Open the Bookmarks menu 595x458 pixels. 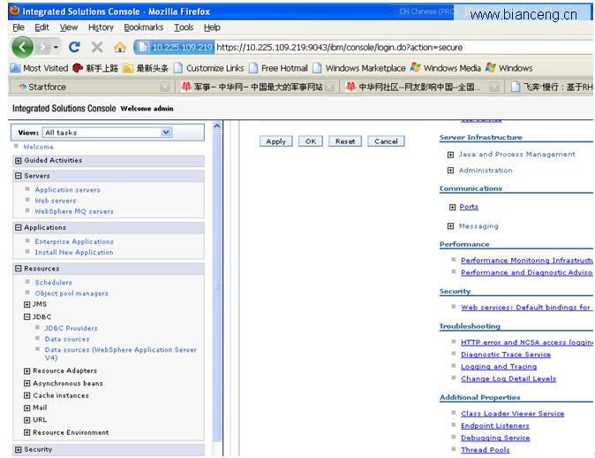coord(144,27)
